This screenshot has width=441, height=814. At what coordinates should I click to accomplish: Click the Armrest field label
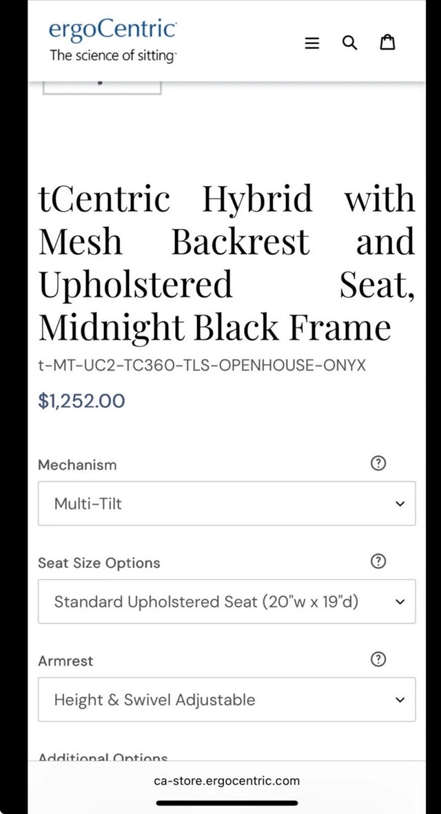[x=65, y=661]
